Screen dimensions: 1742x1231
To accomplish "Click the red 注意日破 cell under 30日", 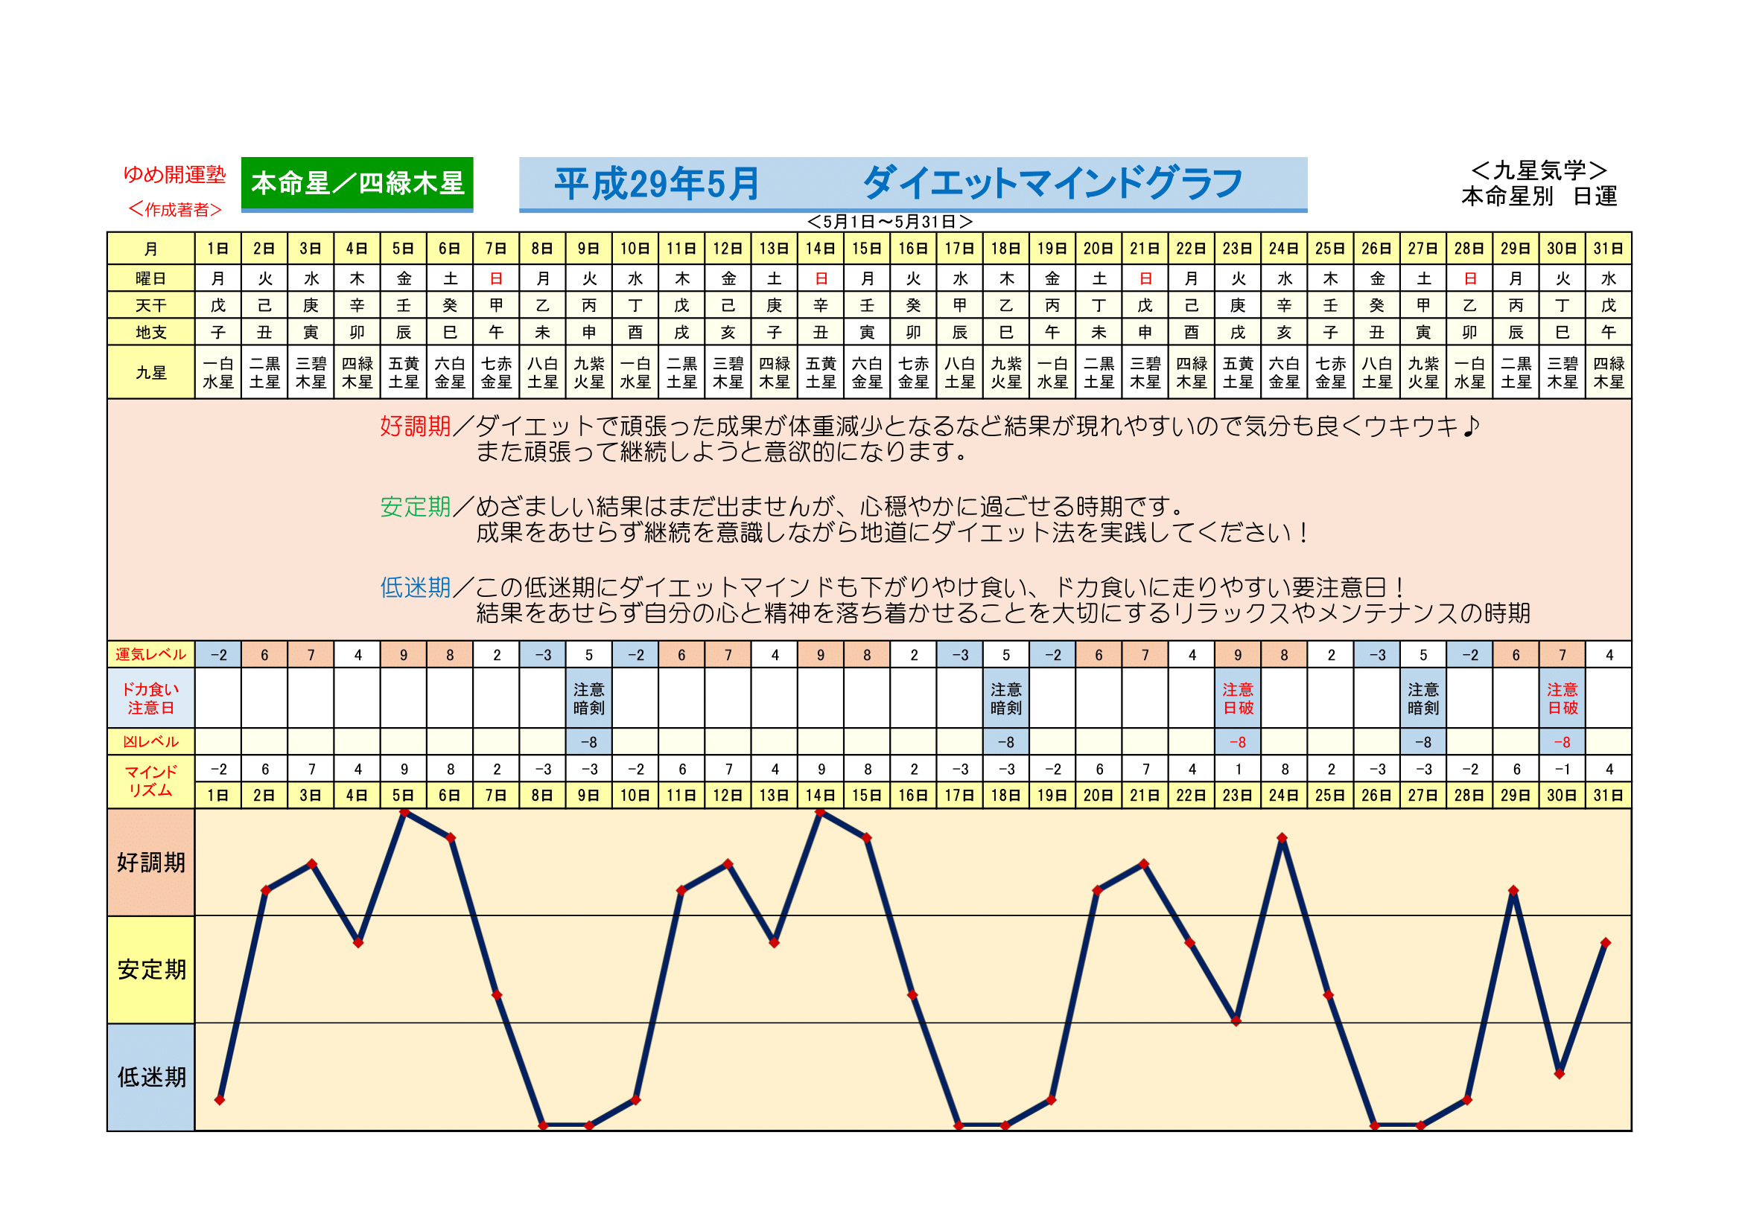I will pos(1563,698).
